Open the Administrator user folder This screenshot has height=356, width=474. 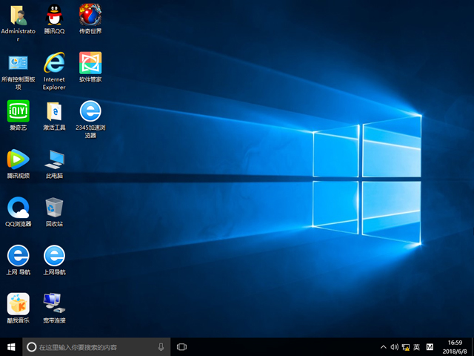(x=18, y=15)
